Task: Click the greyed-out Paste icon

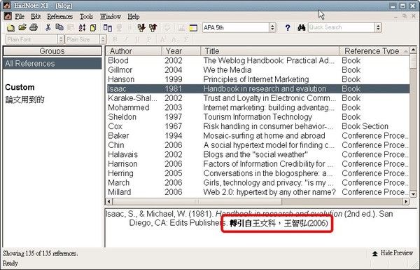Action: click(x=71, y=27)
